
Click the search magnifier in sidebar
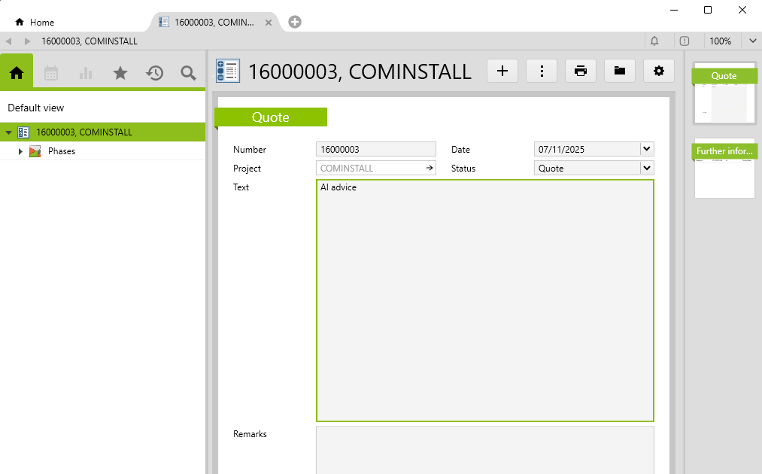(x=188, y=73)
